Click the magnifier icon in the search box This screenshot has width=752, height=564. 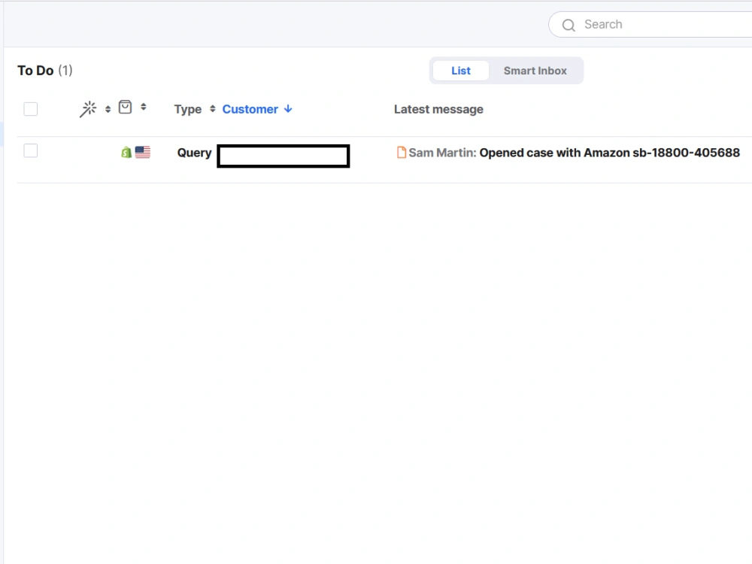point(569,25)
